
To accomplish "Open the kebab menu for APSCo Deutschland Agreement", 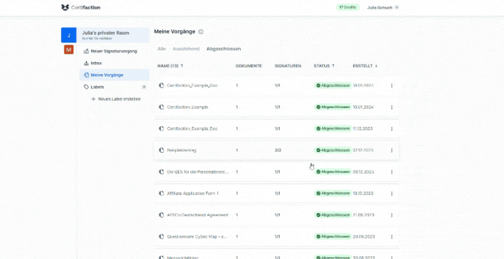I will point(392,215).
